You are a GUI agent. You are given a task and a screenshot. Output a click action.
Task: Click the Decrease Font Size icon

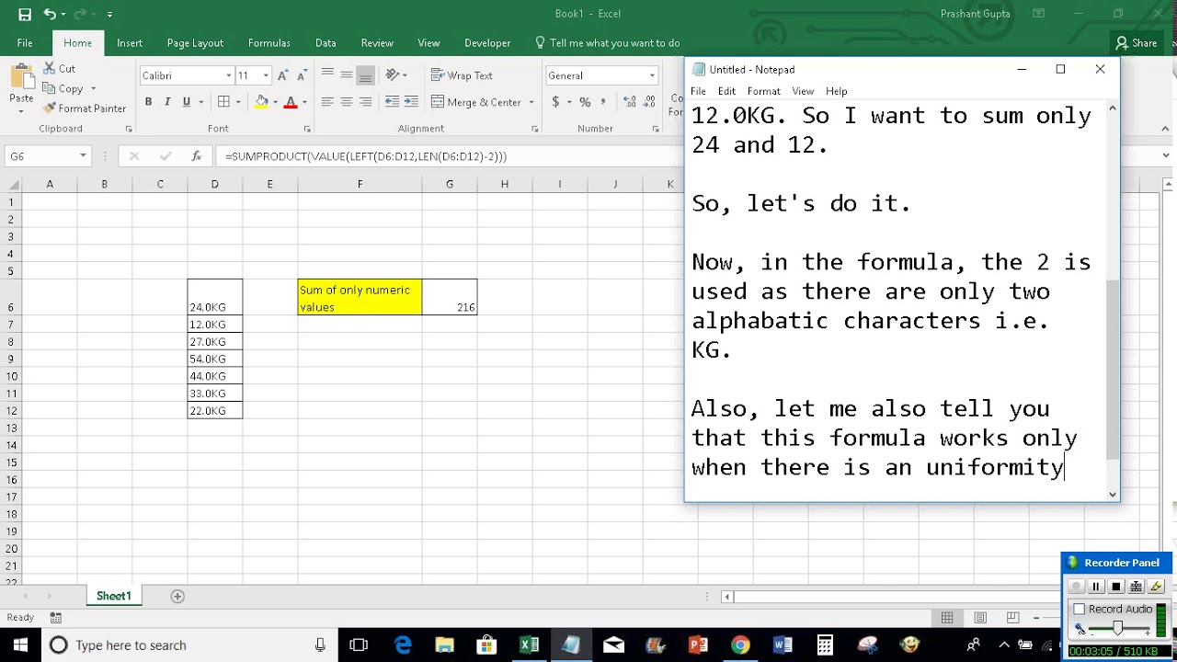pyautogui.click(x=301, y=75)
